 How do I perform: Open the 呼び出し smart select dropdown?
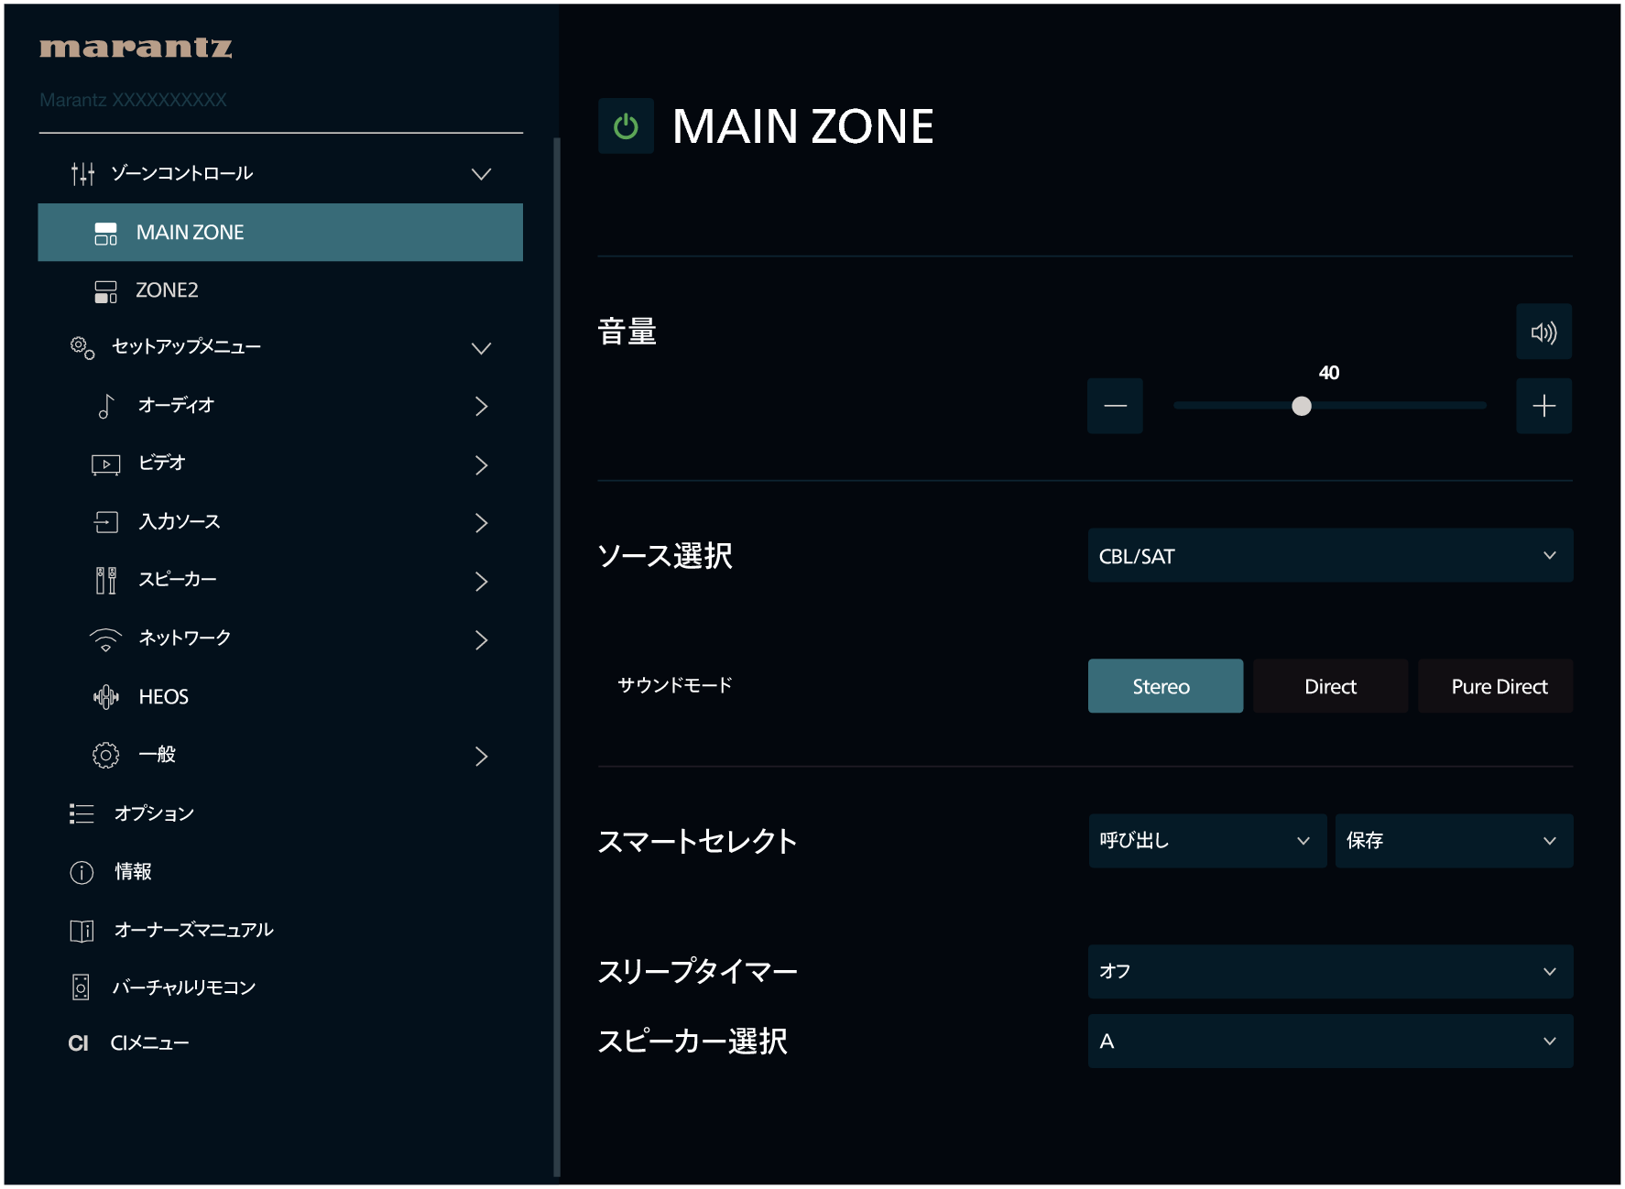[x=1207, y=841]
